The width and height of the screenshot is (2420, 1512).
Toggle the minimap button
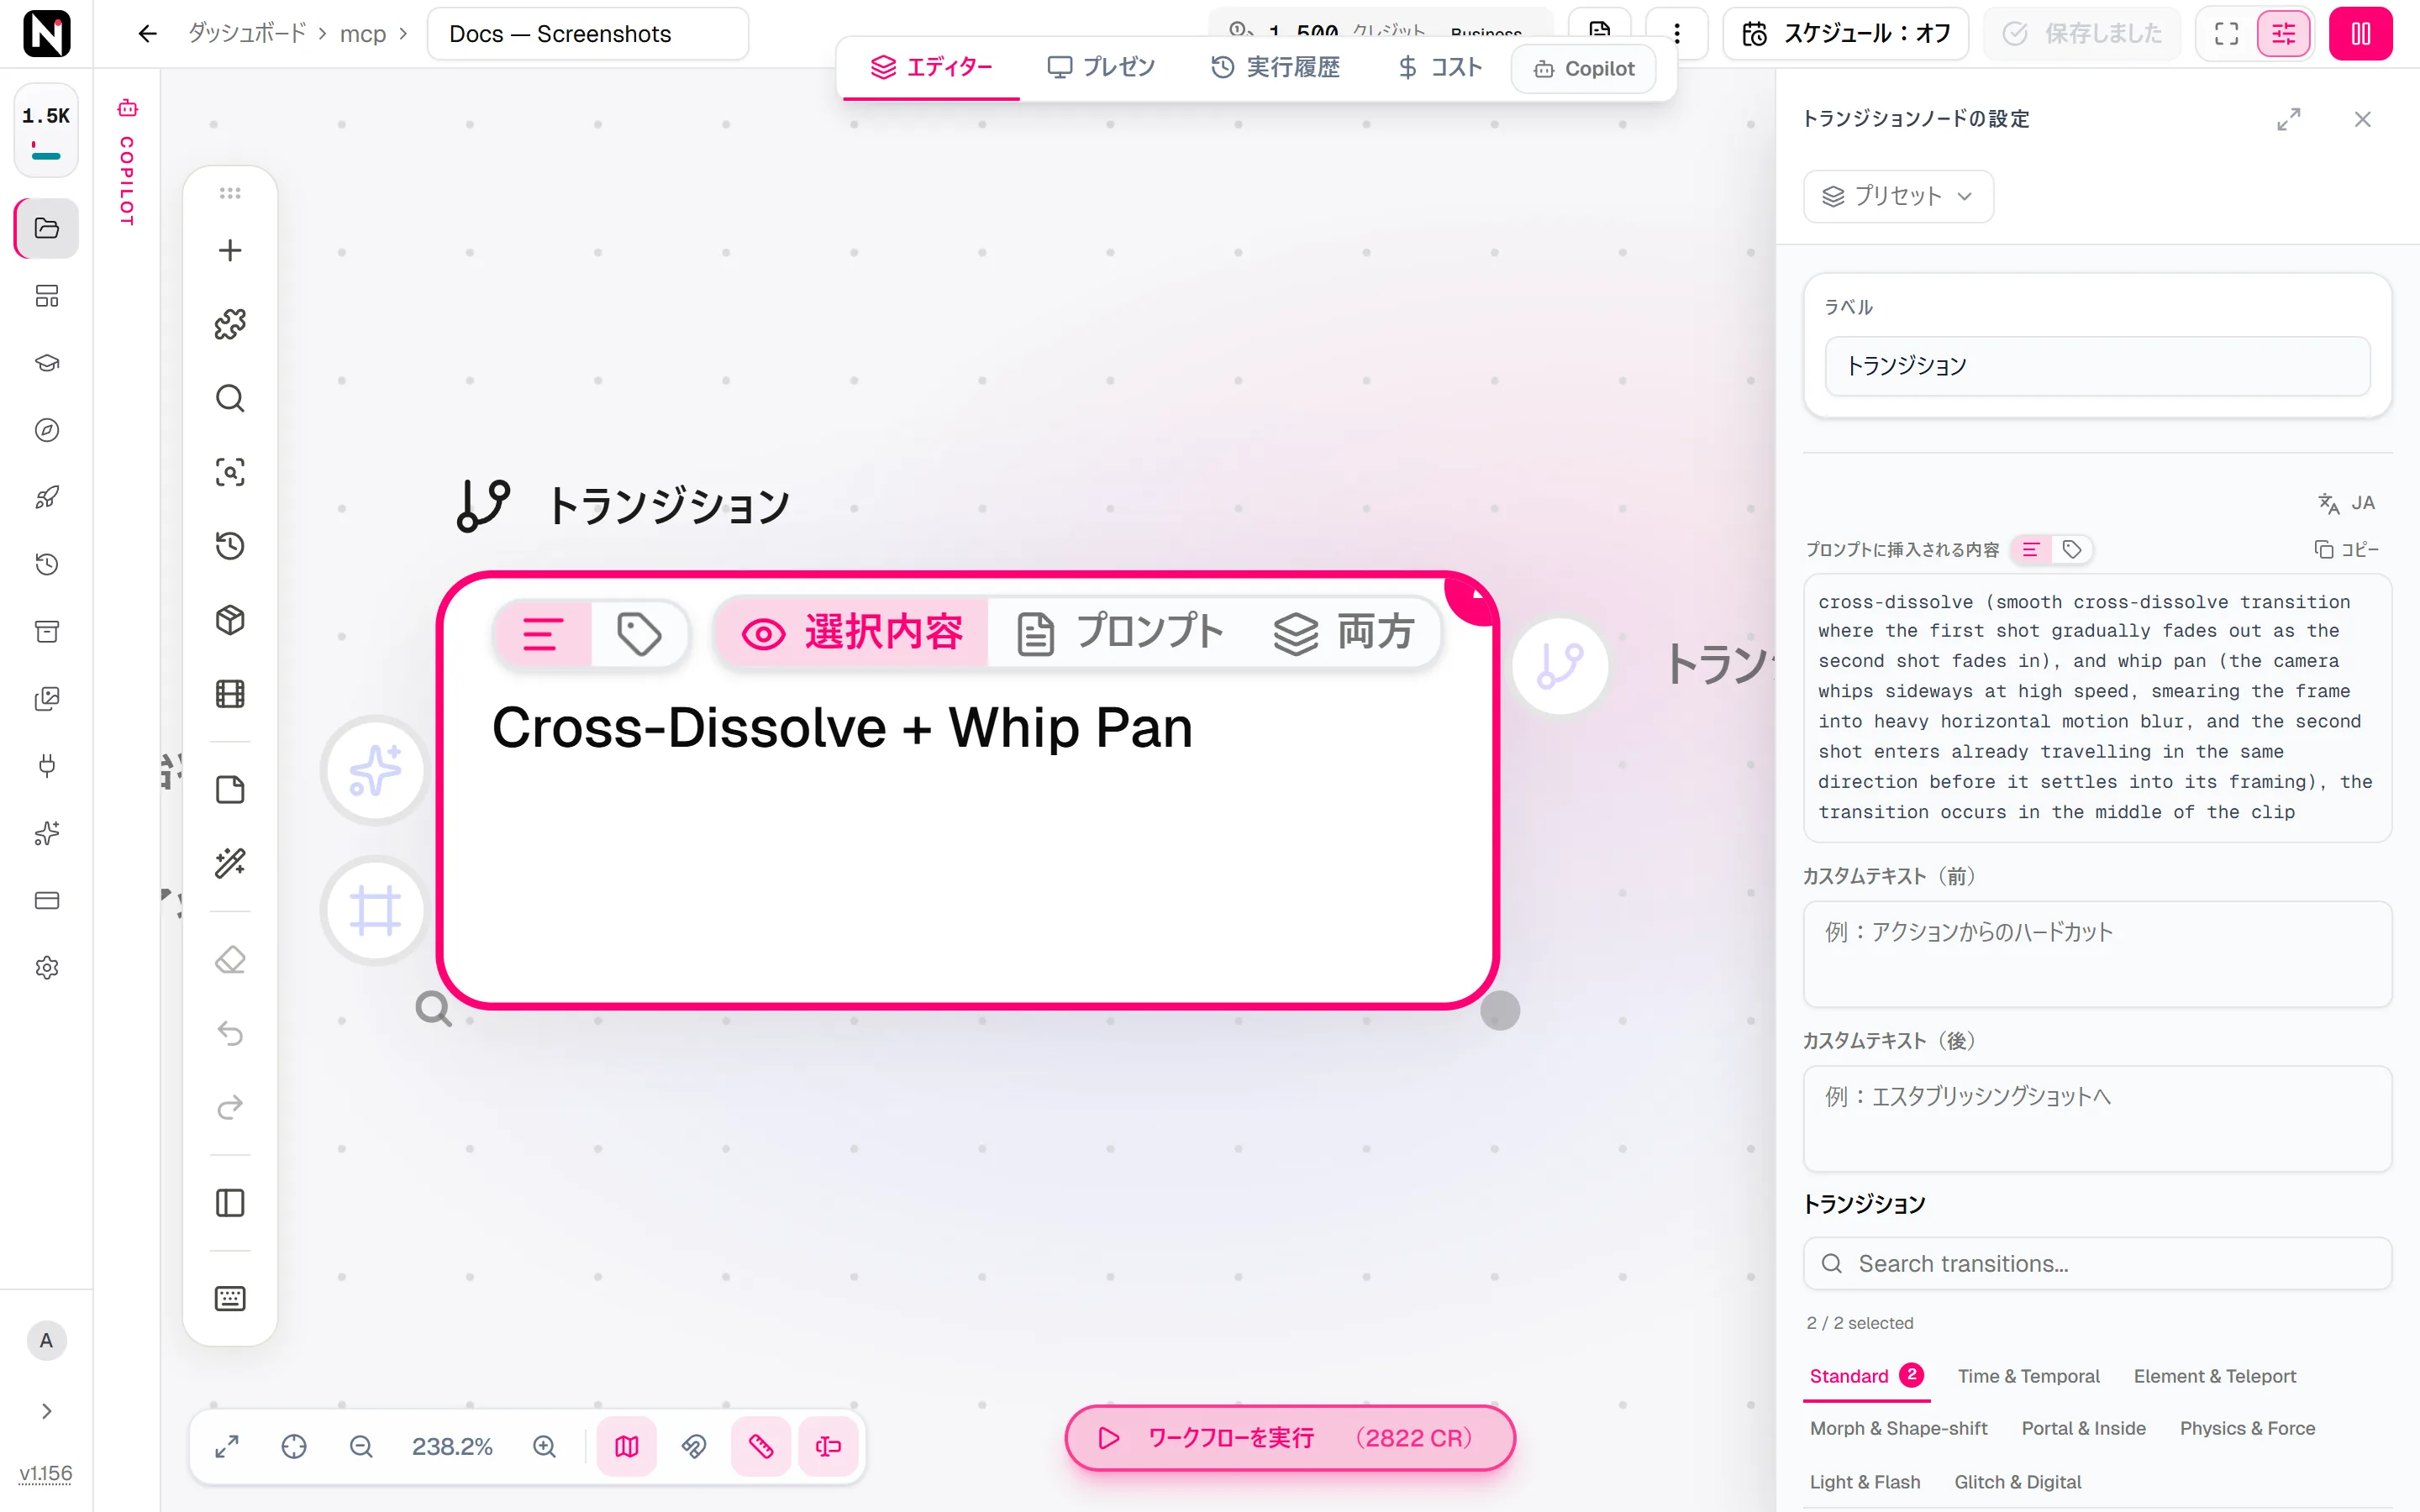627,1446
